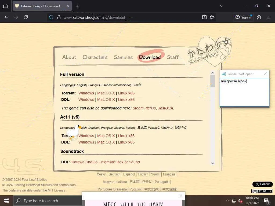This screenshot has width=275, height=206.
Task: Full version Torrent Linux x86 link
Action: point(126,93)
